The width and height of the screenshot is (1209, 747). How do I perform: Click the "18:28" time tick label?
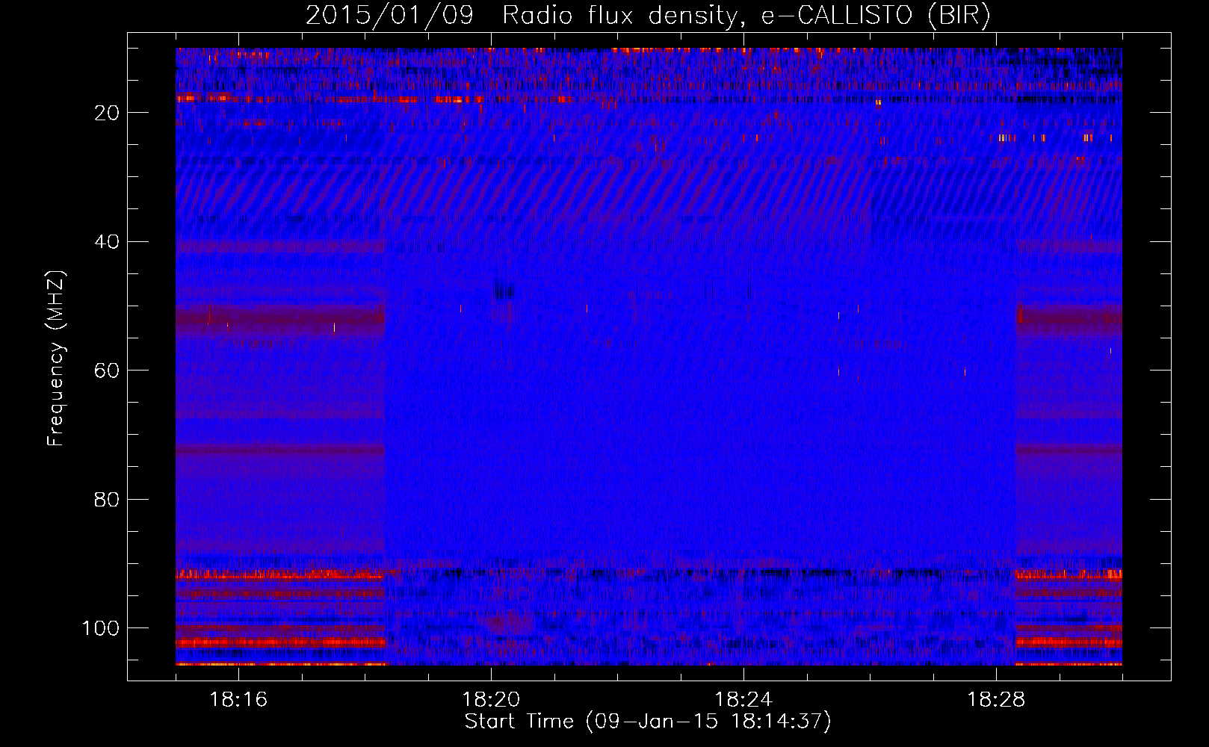coord(996,699)
